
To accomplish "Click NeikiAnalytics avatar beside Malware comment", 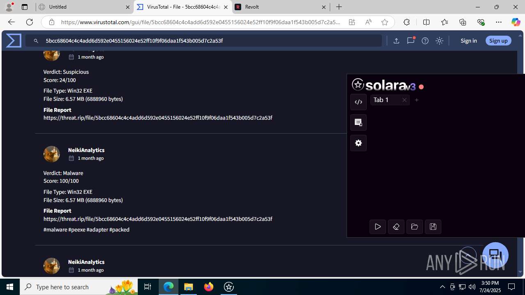I will (x=52, y=154).
